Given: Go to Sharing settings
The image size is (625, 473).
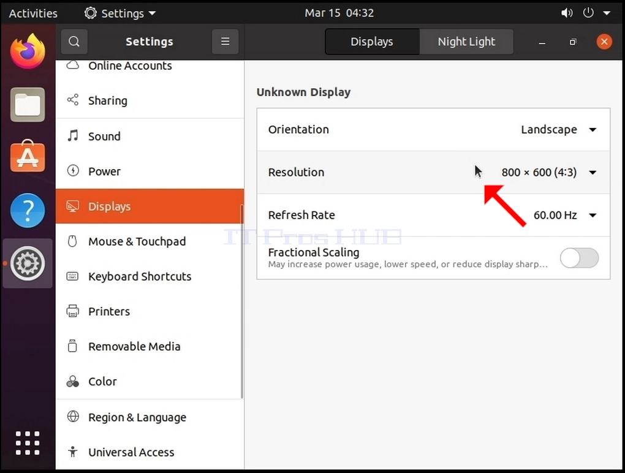Looking at the screenshot, I should tap(150, 100).
